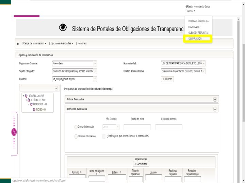Click the browser window vertical scrollbar
Image resolution: width=245 pixels, height=183 pixels.
pyautogui.click(x=244, y=82)
